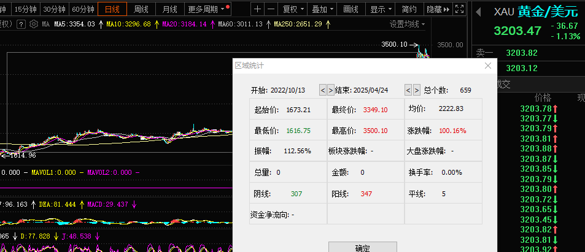
Task: Click the MA250:2651.29 indicator value
Action: click(298, 25)
